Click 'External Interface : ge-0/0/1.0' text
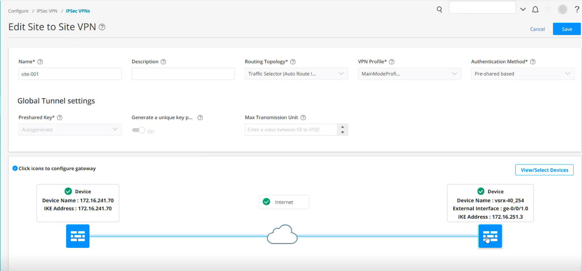 (490, 209)
